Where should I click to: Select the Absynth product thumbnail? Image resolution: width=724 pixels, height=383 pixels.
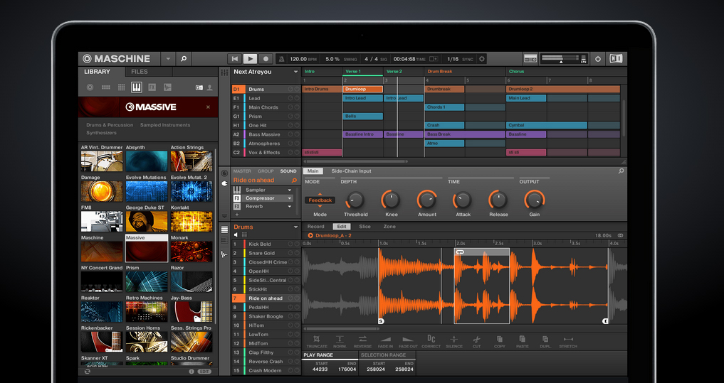(x=147, y=161)
